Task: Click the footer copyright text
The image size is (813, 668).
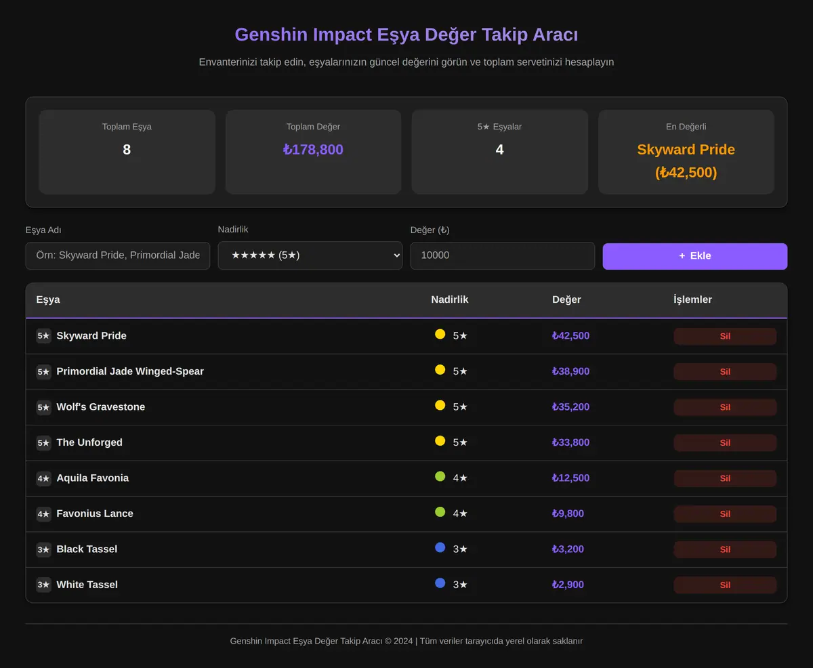Action: [406, 641]
